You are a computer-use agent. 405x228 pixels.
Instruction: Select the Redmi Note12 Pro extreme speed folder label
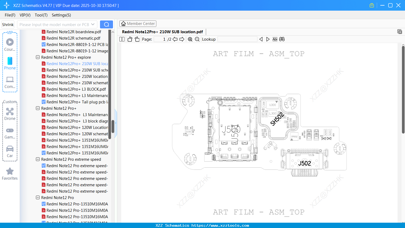pyautogui.click(x=71, y=159)
